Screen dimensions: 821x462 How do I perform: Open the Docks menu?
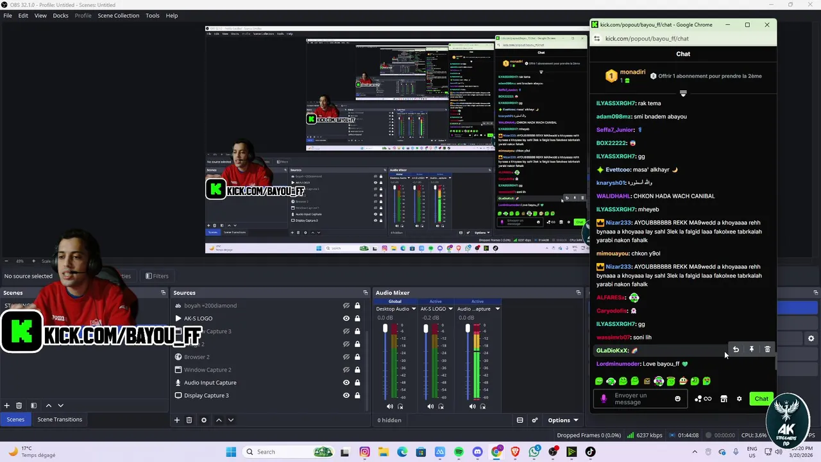pos(60,15)
